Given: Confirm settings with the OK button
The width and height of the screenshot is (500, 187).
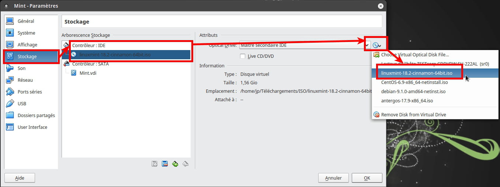Looking at the screenshot, I should click(x=367, y=178).
